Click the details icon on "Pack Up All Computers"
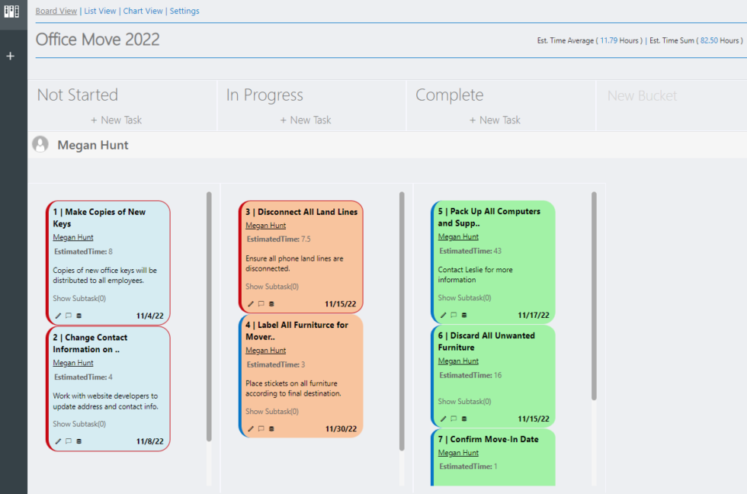Image resolution: width=747 pixels, height=494 pixels. 463,314
